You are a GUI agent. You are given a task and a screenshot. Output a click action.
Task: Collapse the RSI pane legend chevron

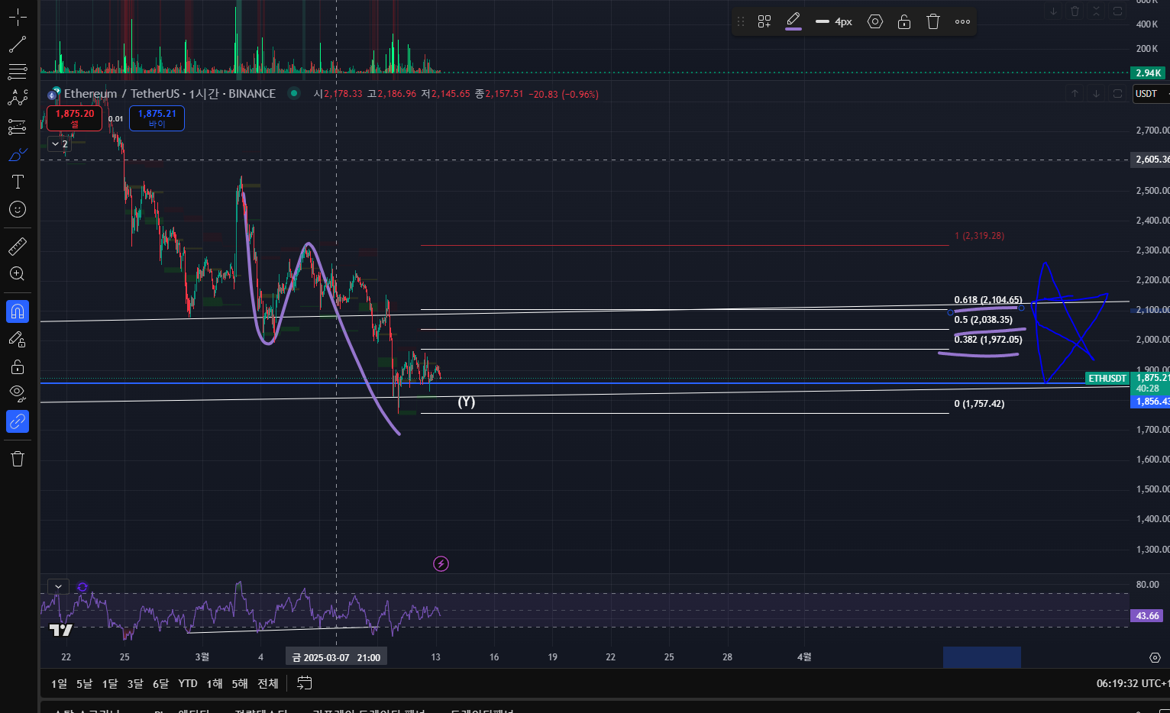58,586
